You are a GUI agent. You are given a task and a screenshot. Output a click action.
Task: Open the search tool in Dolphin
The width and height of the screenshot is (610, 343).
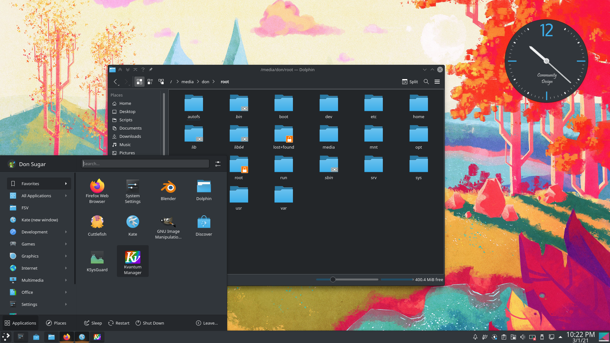426,82
